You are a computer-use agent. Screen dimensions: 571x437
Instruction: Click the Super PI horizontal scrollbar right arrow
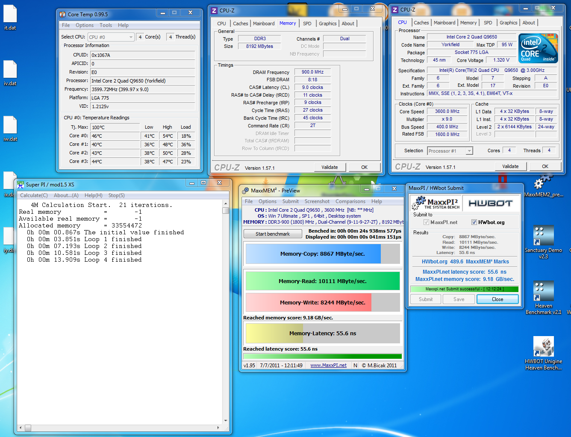click(x=218, y=428)
